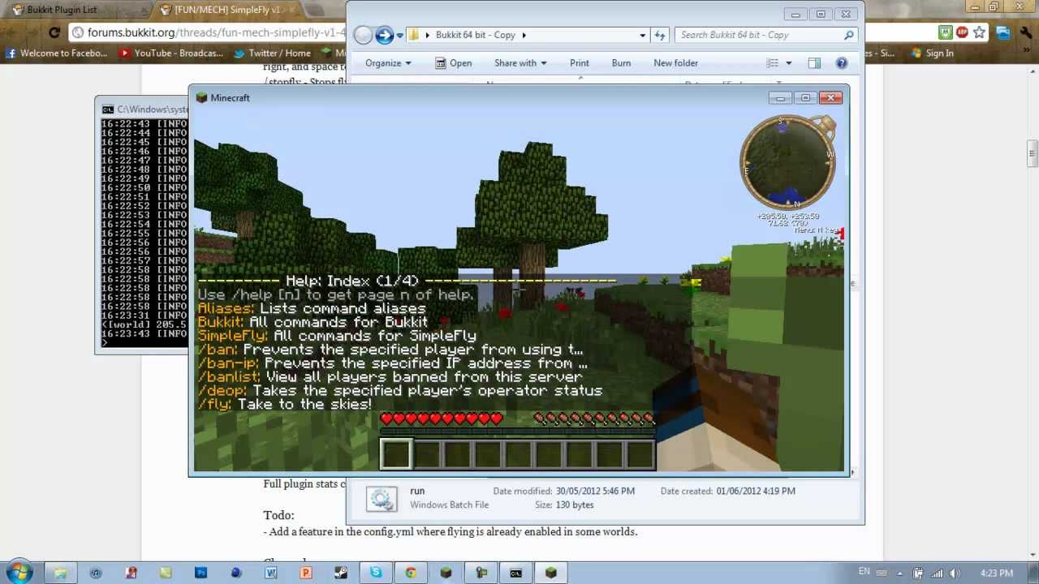Screen dimensions: 1039x584
Task: Click green extension icon in browser toolbar
Action: (x=946, y=33)
